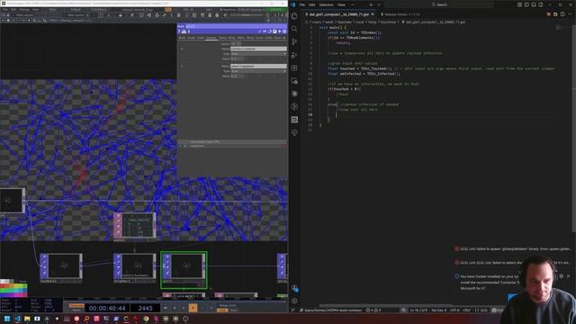This screenshot has width=576, height=324.
Task: Select the Once range limit button
Action: point(234,310)
